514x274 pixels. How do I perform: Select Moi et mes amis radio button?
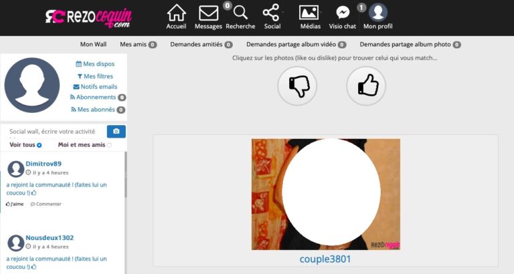(x=110, y=145)
